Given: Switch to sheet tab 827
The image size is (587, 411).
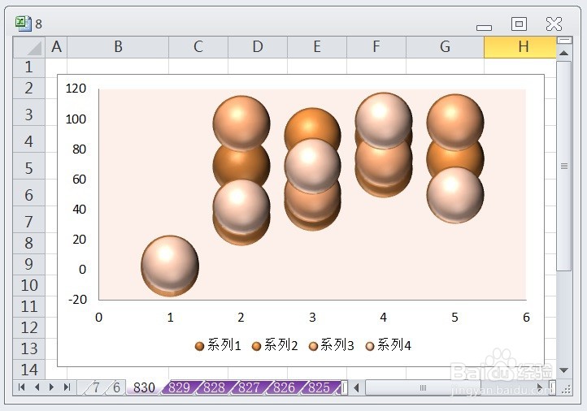Looking at the screenshot, I should (249, 387).
